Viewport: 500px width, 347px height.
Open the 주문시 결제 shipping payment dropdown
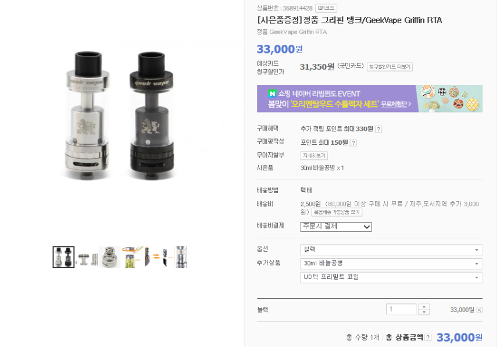336,227
